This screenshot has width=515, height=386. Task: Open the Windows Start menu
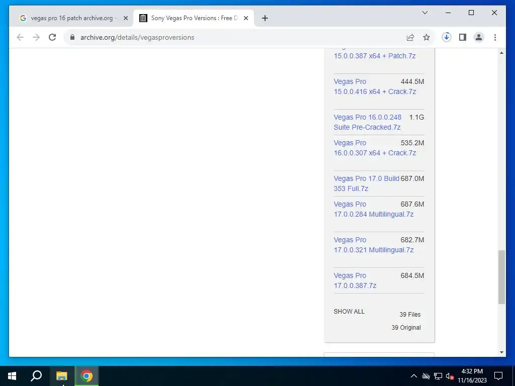point(12,376)
